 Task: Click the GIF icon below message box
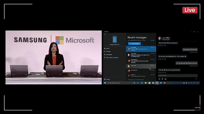point(162,79)
